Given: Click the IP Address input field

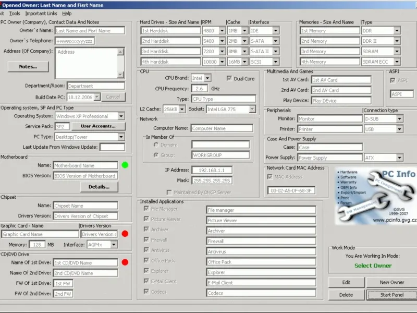Looking at the screenshot, I should coord(212,170).
